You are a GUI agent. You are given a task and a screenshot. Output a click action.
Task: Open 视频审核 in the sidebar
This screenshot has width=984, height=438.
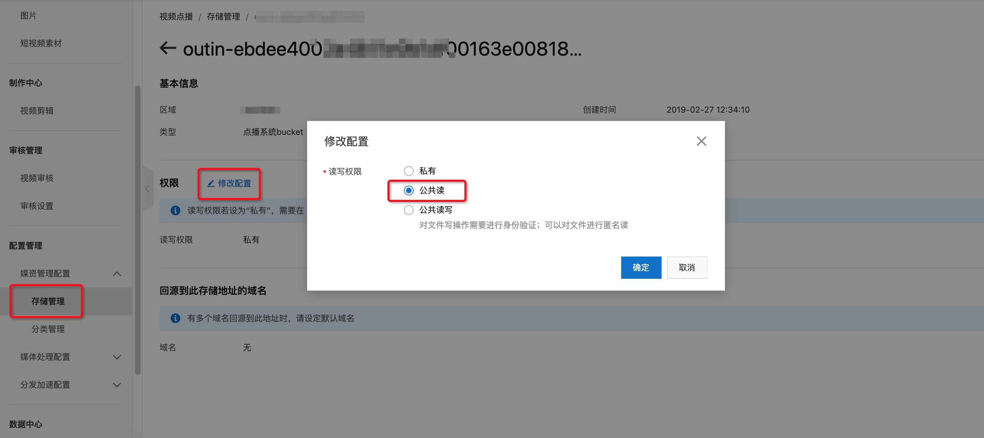(37, 178)
